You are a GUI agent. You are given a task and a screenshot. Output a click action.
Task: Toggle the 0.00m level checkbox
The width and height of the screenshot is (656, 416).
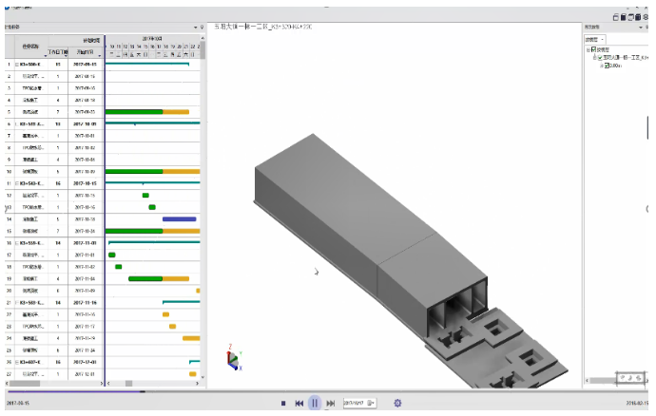[x=607, y=66]
